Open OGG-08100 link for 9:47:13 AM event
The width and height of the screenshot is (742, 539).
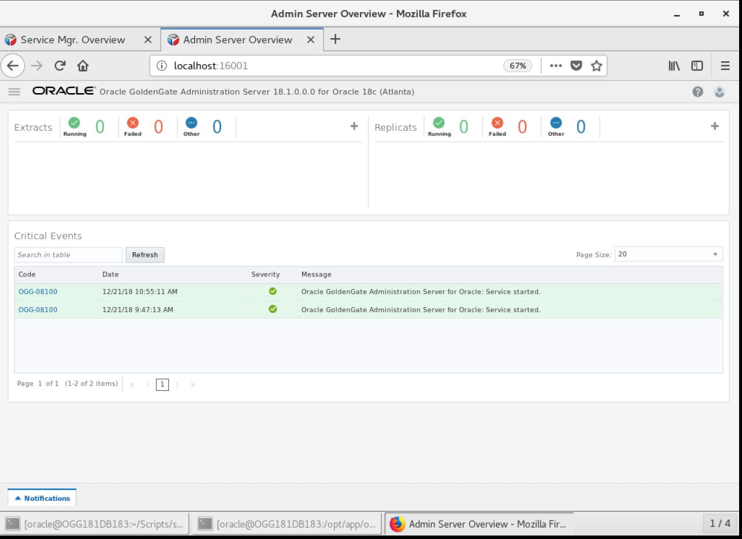pyautogui.click(x=38, y=309)
